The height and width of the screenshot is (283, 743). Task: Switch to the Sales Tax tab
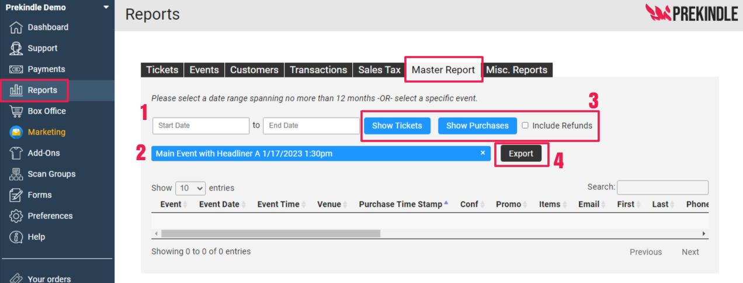pos(379,70)
